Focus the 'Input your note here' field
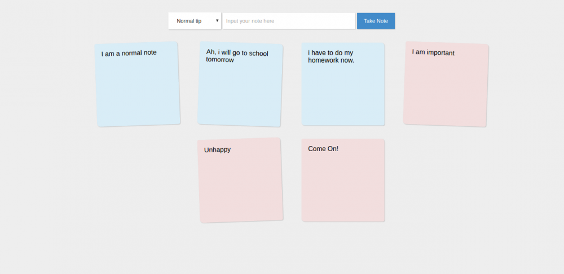Viewport: 564px width, 274px height. (289, 21)
